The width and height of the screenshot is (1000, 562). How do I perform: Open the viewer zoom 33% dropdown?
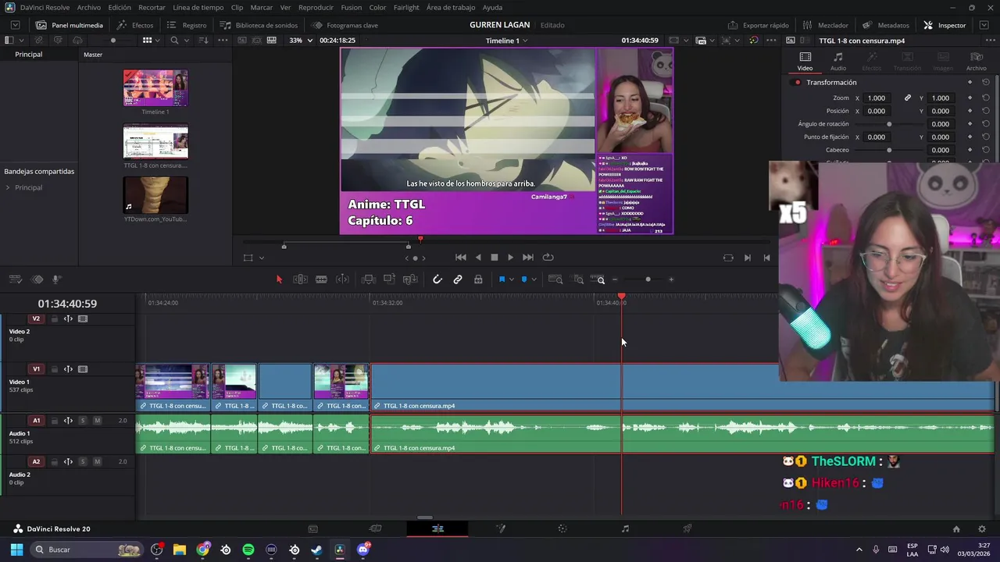301,41
